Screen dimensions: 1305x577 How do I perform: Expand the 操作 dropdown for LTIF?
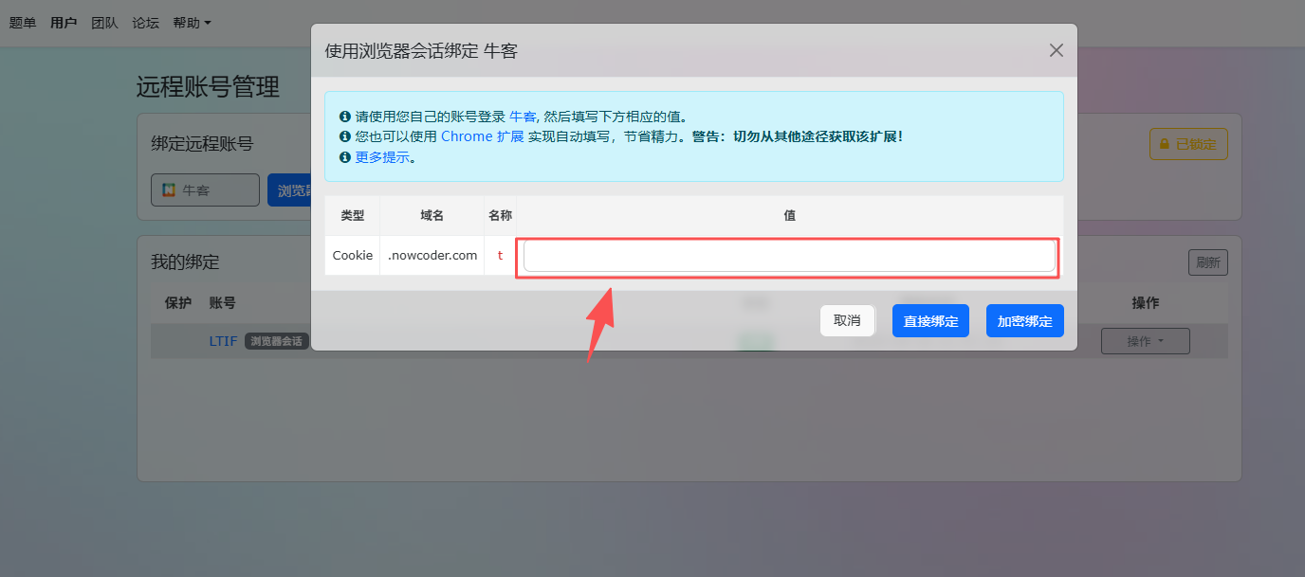(x=1146, y=341)
